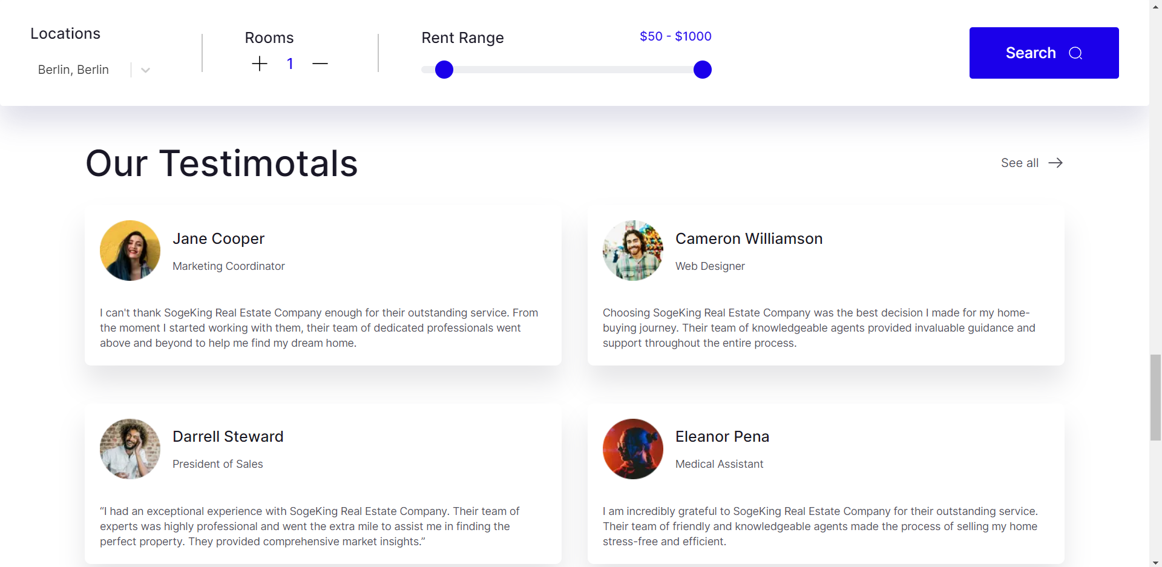Screen dimensions: 1162x567
Task: Click the rent range slider track
Action: (573, 70)
